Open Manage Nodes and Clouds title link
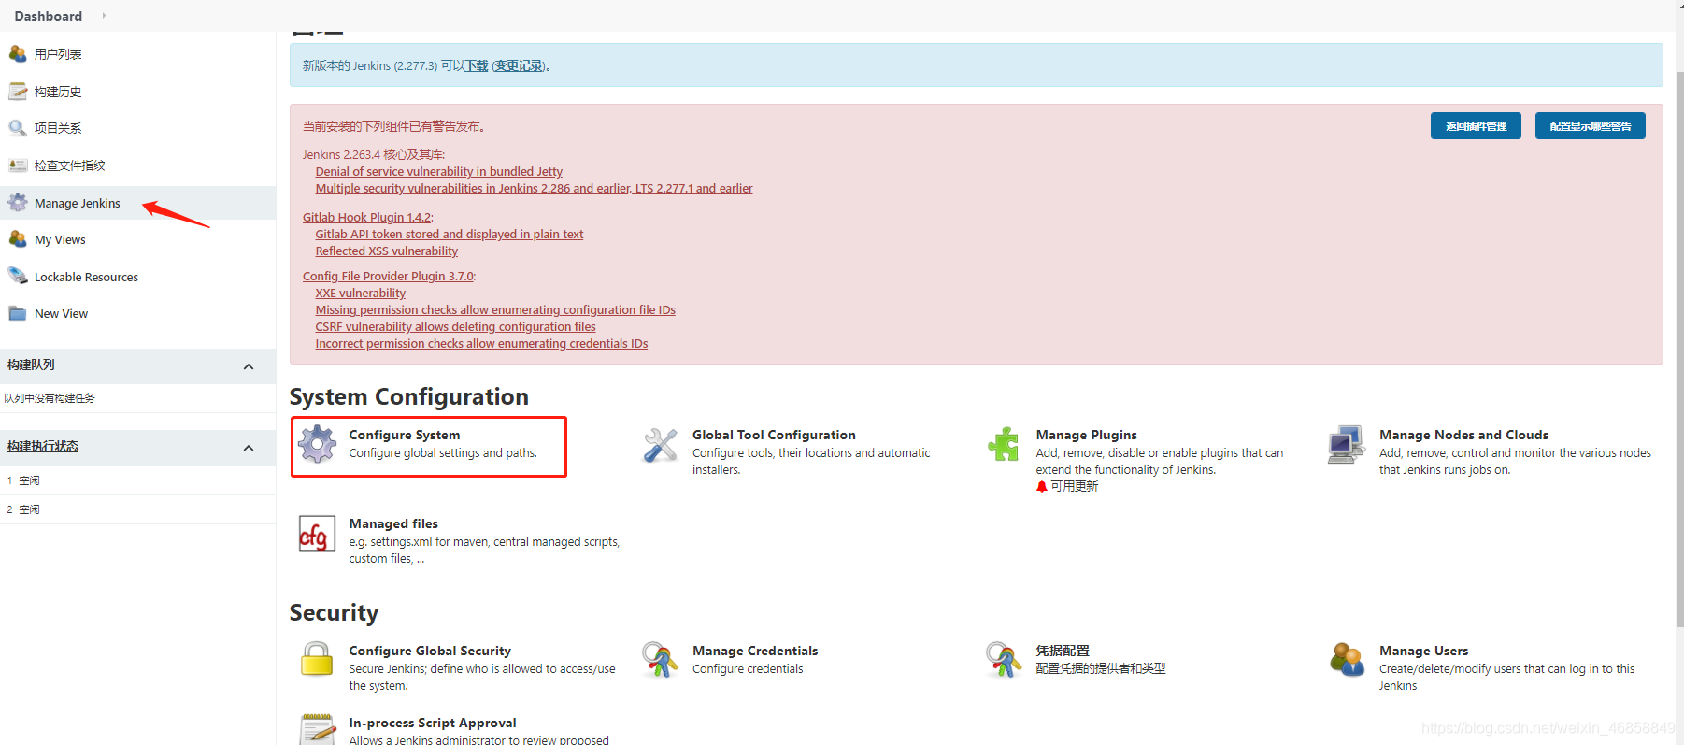The width and height of the screenshot is (1684, 745). pos(1463,435)
